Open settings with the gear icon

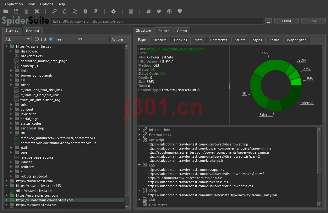pyautogui.click(x=113, y=11)
